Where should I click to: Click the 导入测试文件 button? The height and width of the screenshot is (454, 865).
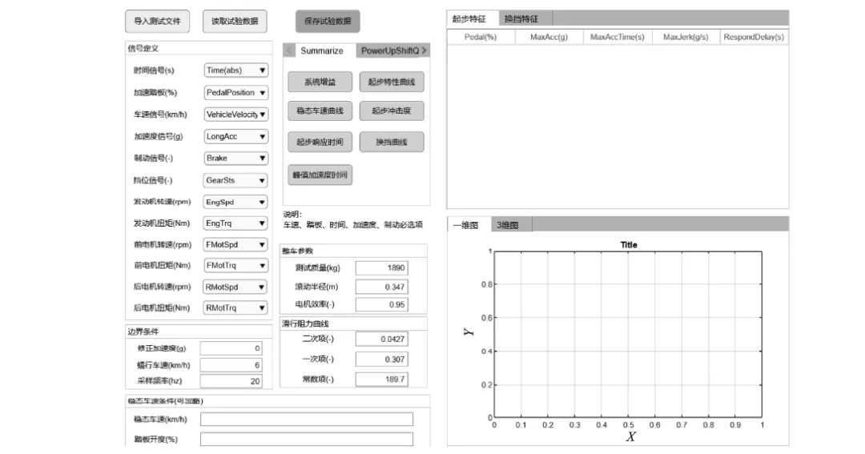tap(157, 21)
